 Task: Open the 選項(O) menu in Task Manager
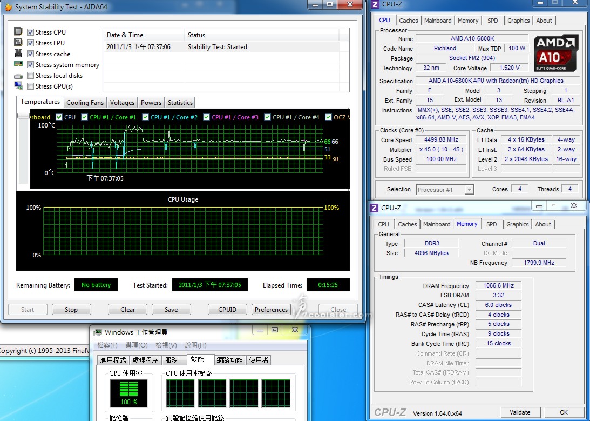tap(136, 345)
